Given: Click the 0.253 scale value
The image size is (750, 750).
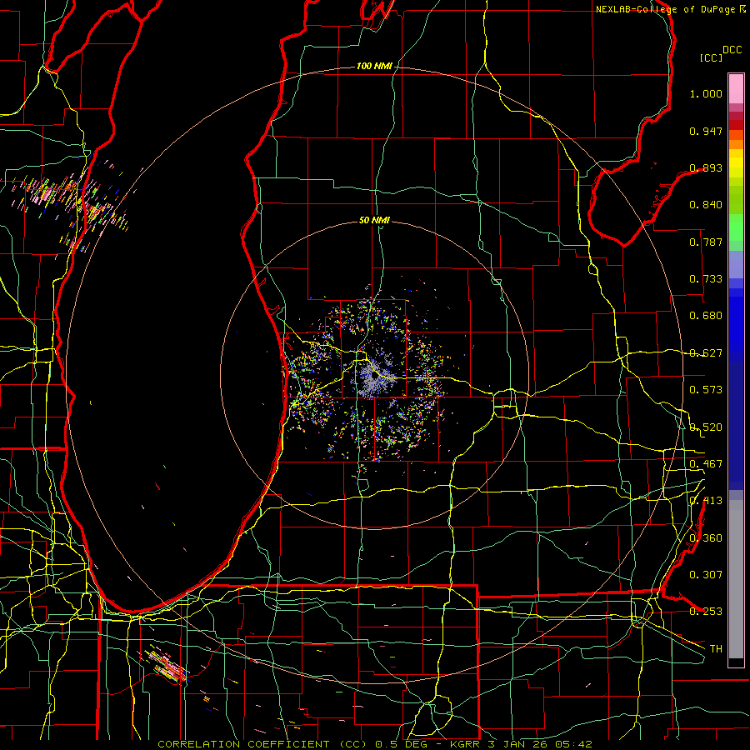Looking at the screenshot, I should point(706,612).
